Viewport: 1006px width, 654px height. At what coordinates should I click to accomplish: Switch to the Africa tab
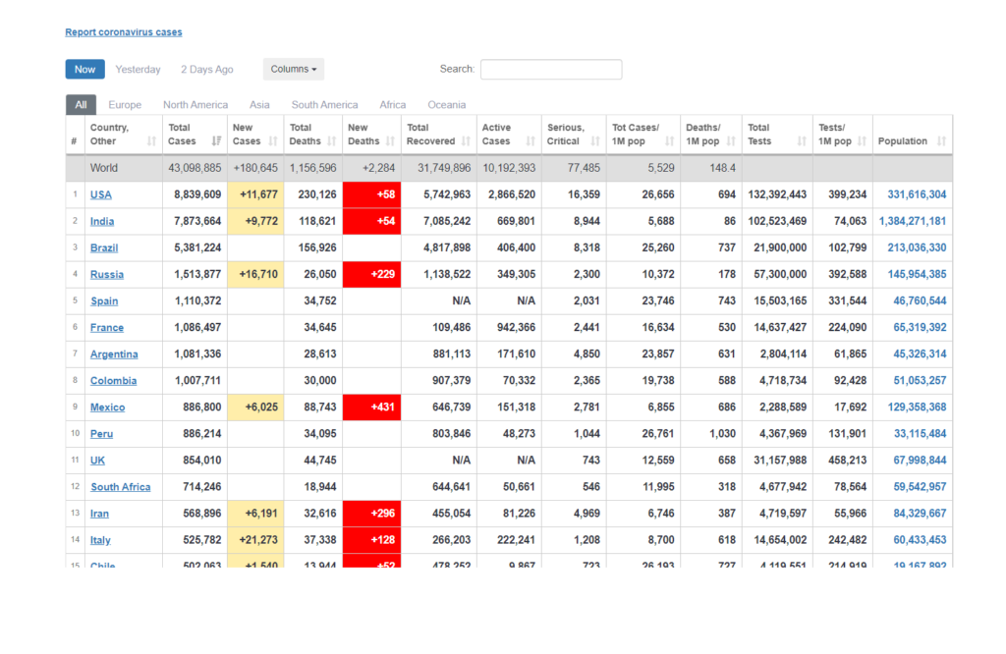[393, 104]
